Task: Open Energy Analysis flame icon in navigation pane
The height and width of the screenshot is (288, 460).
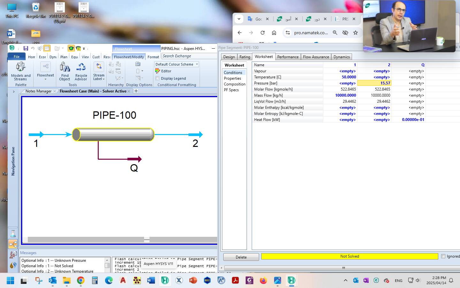Action: click(13, 265)
